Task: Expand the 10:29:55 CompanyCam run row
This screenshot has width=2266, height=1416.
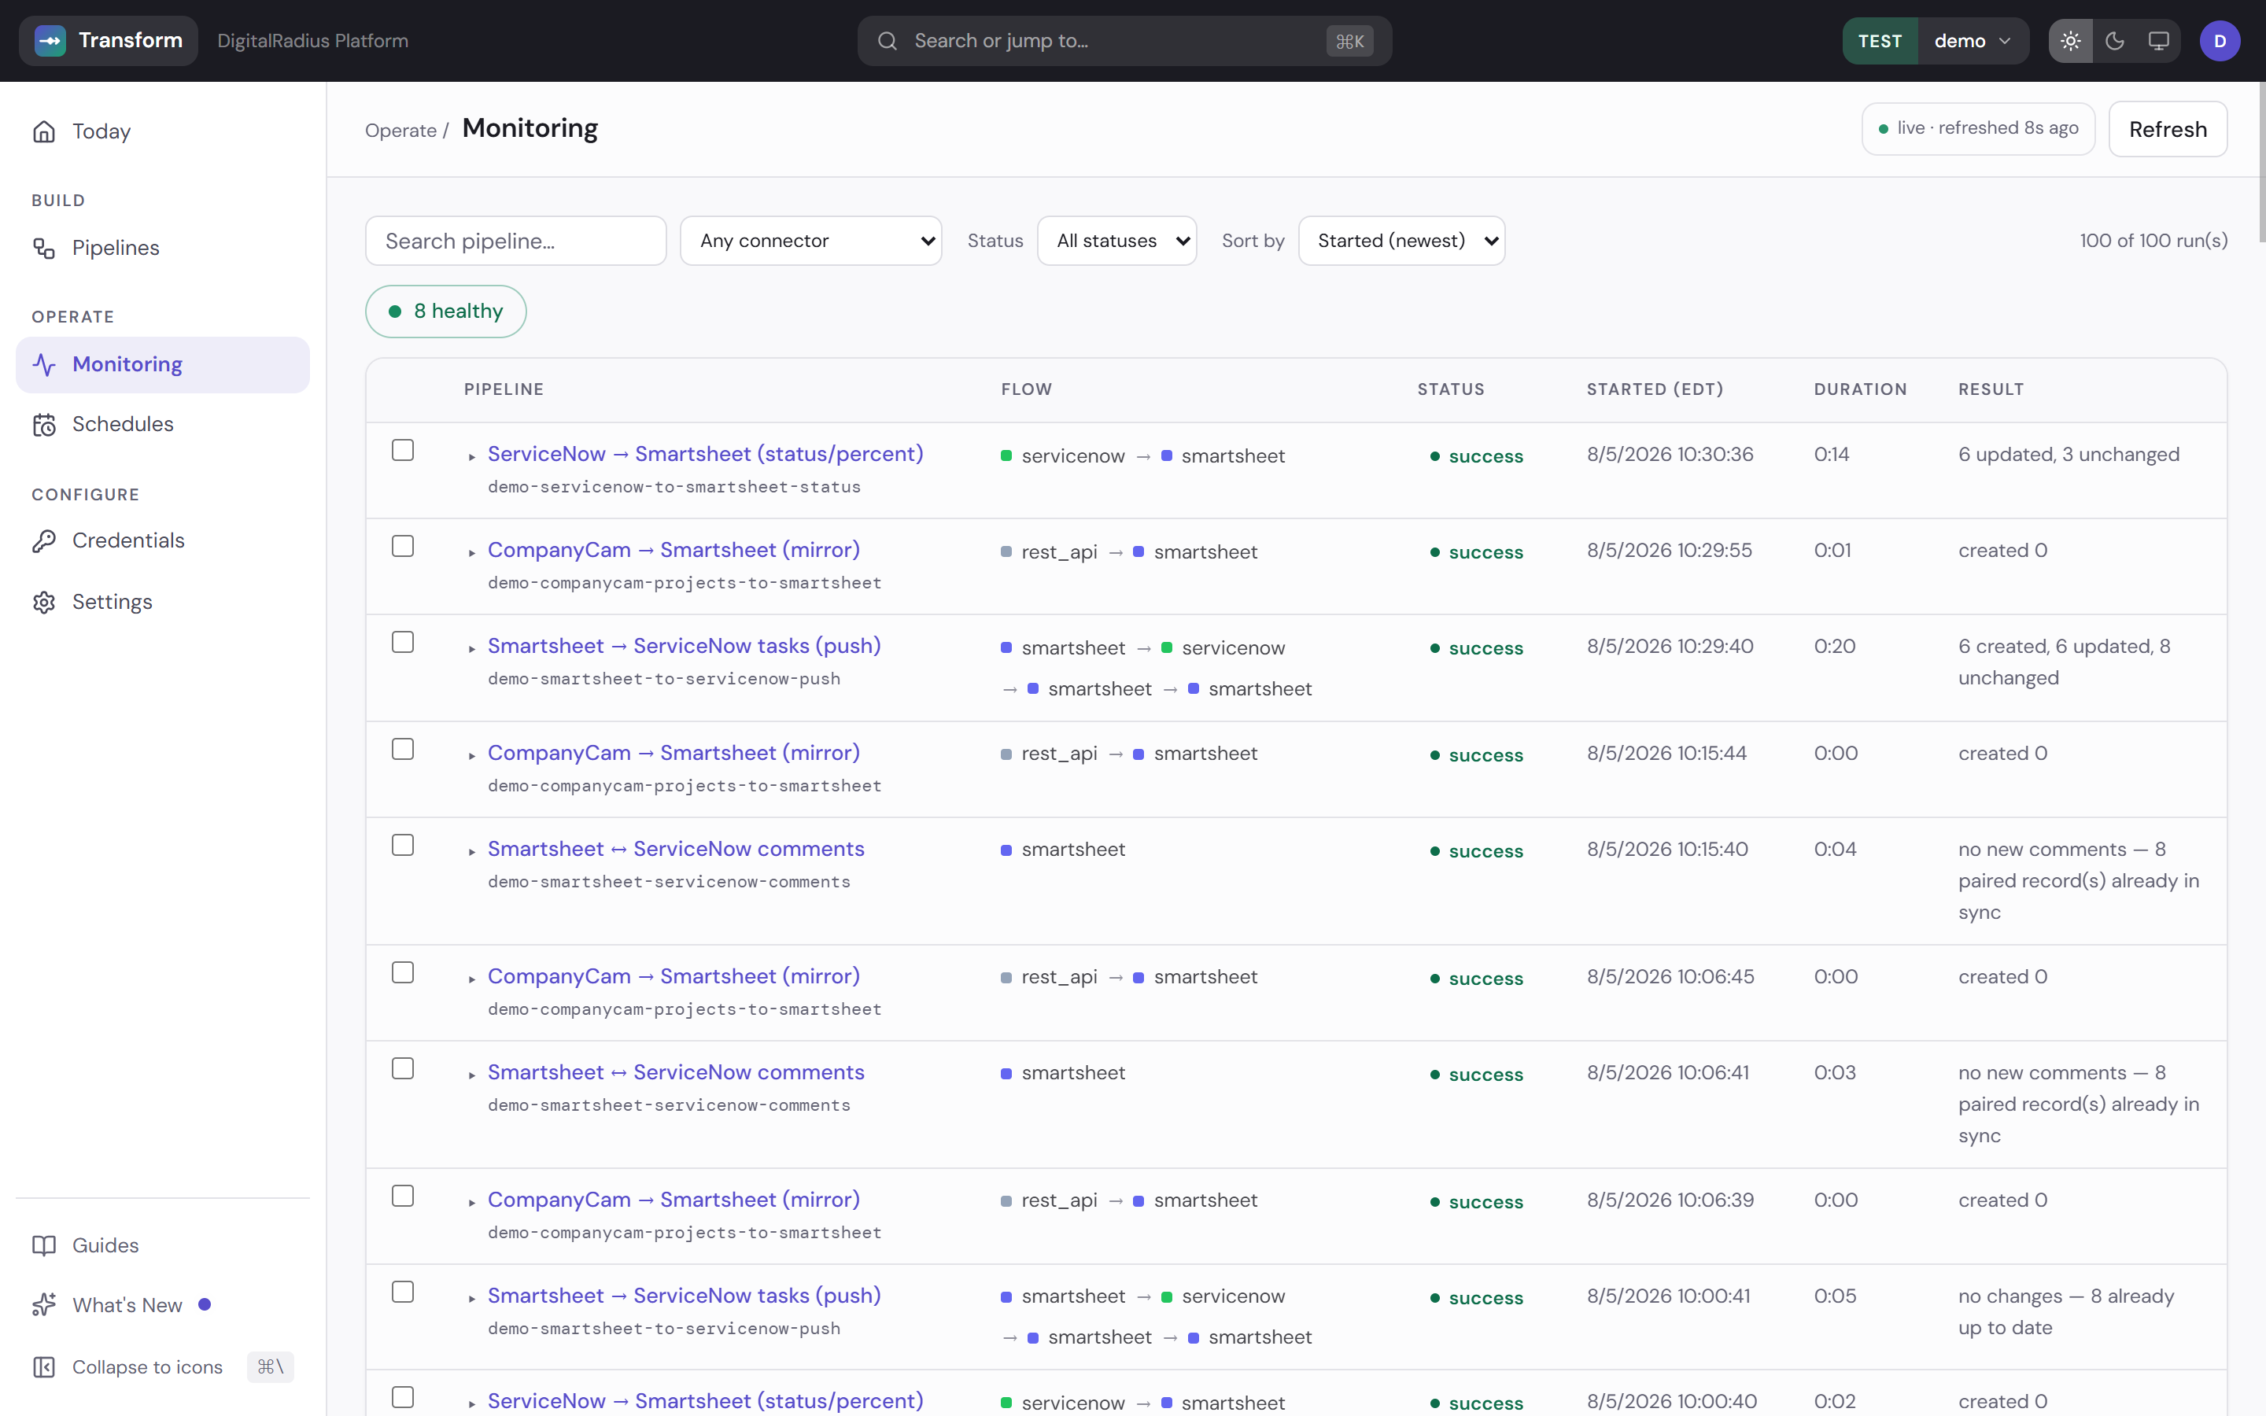Action: [x=472, y=552]
